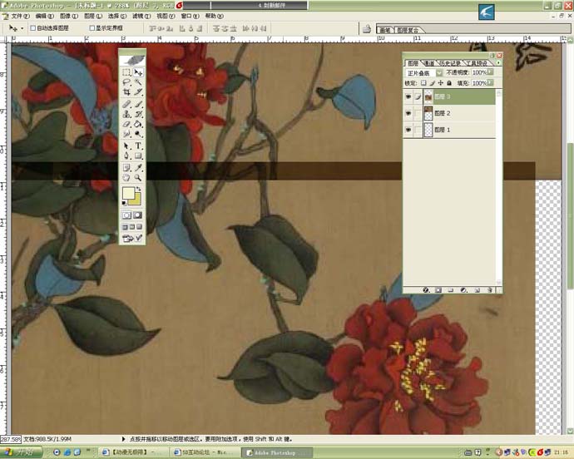
Task: Select the Clone Stamp tool
Action: pos(126,114)
